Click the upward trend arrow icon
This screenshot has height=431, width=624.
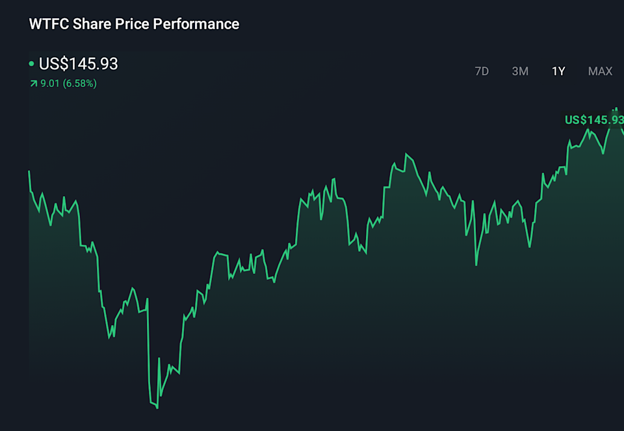click(33, 84)
